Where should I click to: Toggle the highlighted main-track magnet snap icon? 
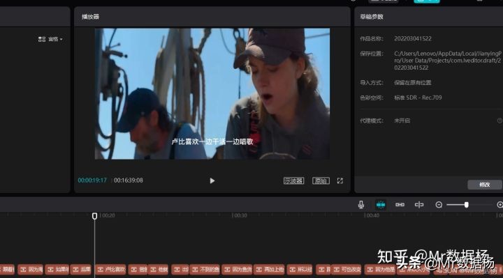coord(381,205)
